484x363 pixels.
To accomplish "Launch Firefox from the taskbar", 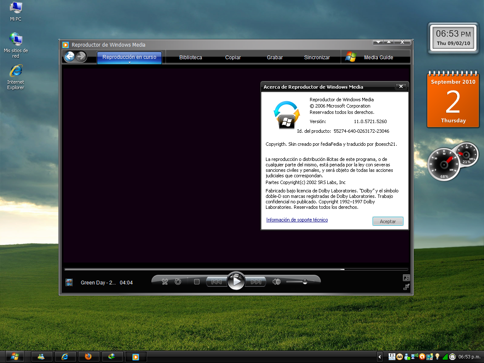I will [88, 357].
